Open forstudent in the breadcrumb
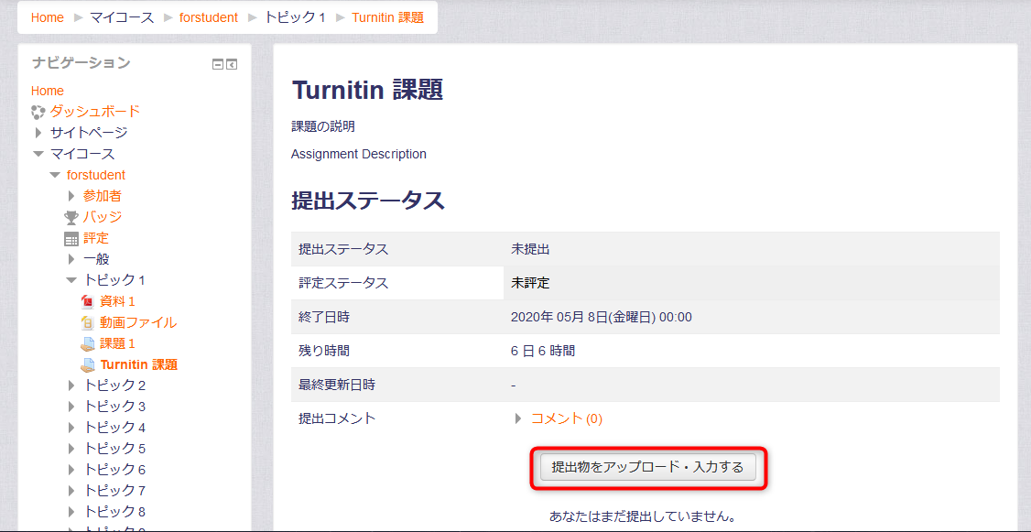This screenshot has width=1031, height=532. click(x=209, y=17)
